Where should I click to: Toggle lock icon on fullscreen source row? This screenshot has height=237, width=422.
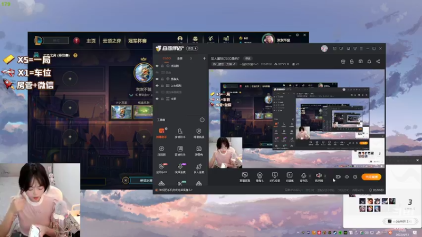tap(162, 99)
